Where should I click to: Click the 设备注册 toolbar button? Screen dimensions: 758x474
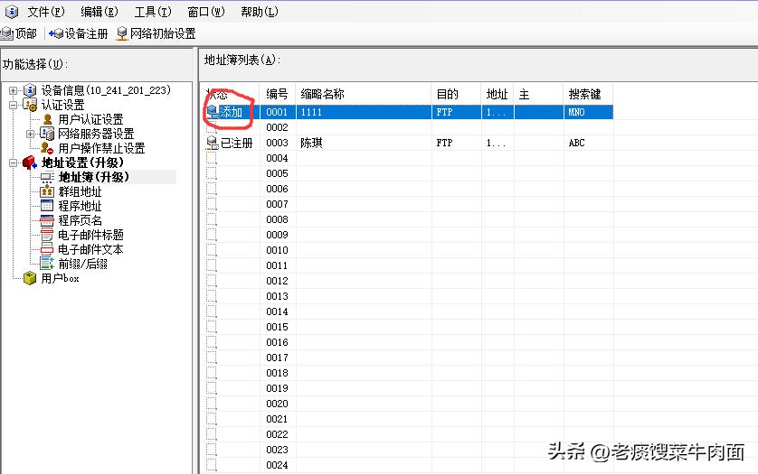pos(79,33)
